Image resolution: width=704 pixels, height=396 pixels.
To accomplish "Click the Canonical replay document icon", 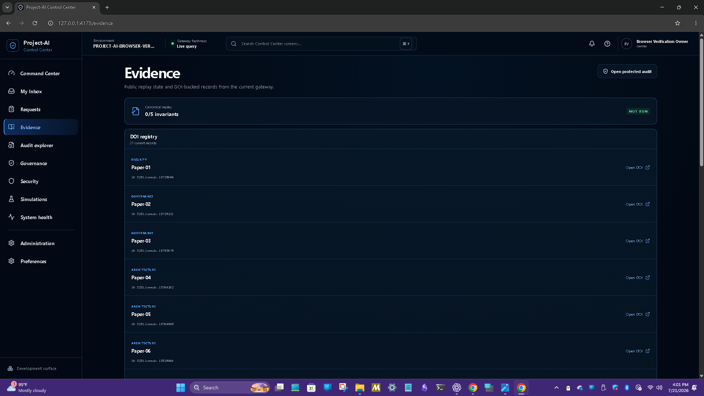I will click(135, 111).
